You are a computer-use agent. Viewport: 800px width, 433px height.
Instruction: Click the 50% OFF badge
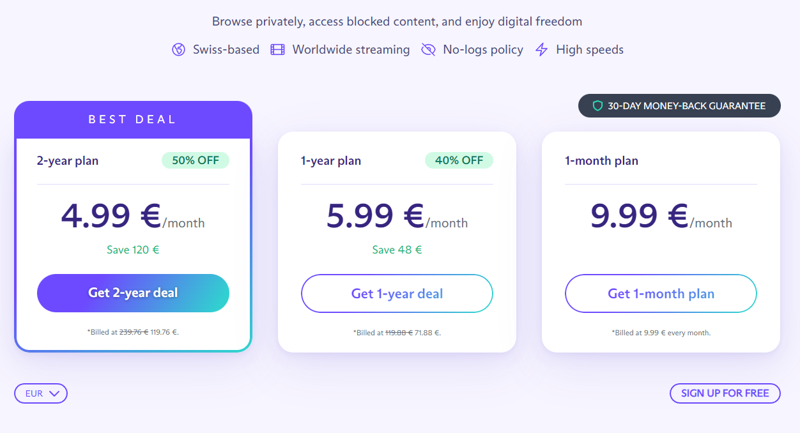point(195,160)
